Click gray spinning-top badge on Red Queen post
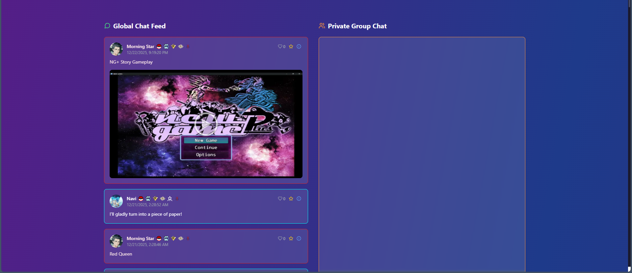Screen dimensions: 632x273 click(x=181, y=238)
